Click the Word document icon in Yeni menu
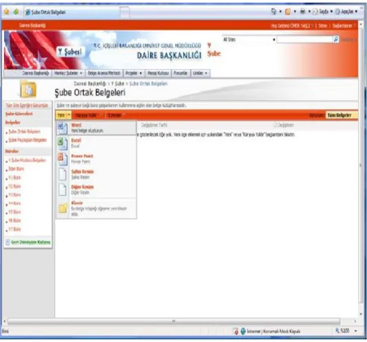The width and height of the screenshot is (367, 342). (63, 128)
